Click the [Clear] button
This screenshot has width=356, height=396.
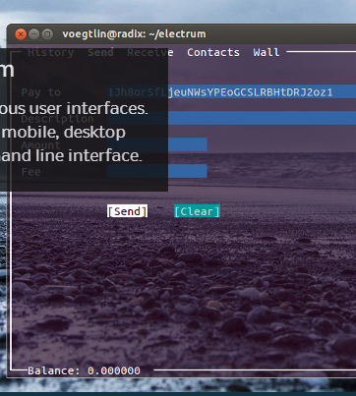click(197, 211)
